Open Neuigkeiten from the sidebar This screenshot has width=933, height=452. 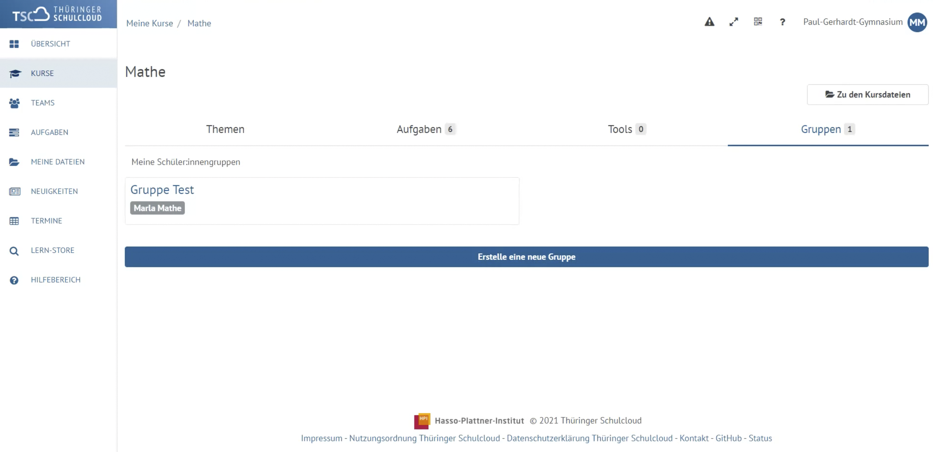pos(54,191)
